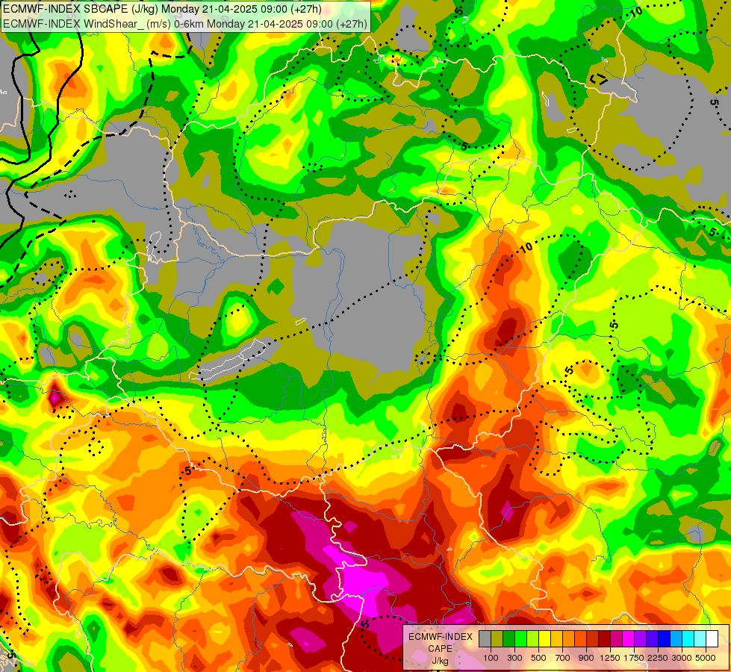Click the dark red legend swatch above 1250
This screenshot has width=731, height=672.
point(604,639)
